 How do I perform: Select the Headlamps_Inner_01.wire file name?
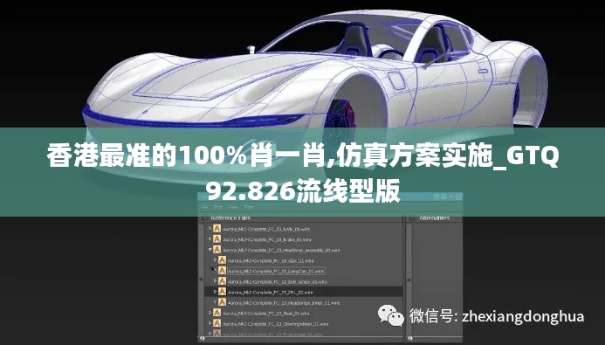coord(284,303)
